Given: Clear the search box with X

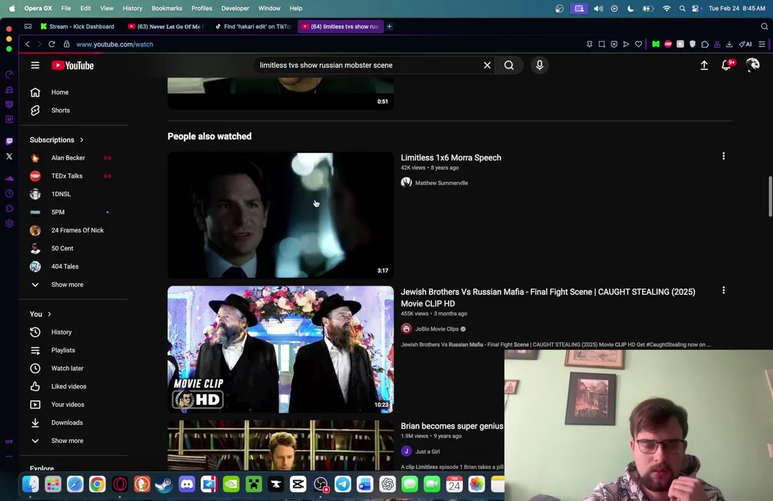Looking at the screenshot, I should (x=487, y=65).
